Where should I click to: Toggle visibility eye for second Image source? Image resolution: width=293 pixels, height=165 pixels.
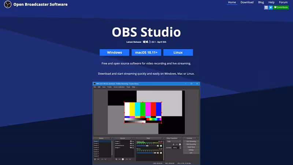coord(131,143)
